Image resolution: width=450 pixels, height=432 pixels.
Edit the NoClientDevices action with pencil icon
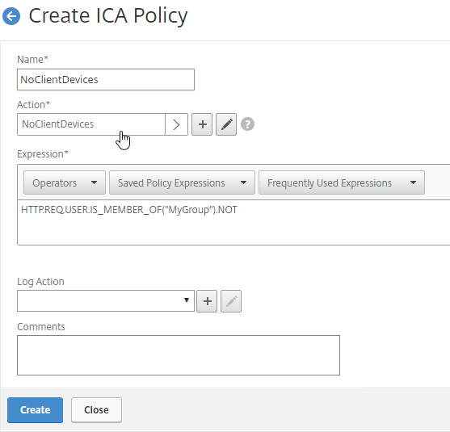(x=226, y=124)
